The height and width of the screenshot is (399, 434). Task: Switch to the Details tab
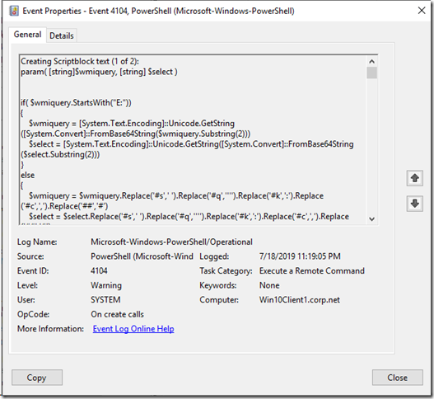pyautogui.click(x=62, y=35)
